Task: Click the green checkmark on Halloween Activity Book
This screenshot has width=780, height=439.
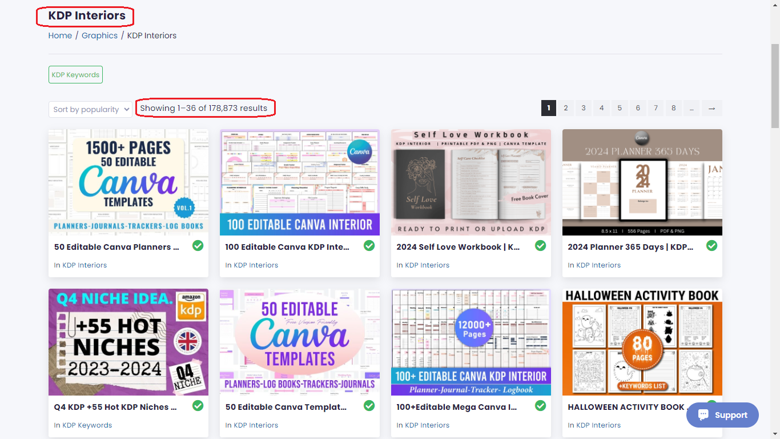Action: 711,405
